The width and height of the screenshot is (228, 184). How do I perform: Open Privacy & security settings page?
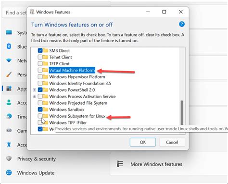(x=37, y=159)
